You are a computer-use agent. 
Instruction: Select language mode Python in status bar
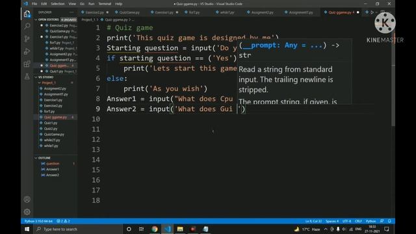click(370, 221)
